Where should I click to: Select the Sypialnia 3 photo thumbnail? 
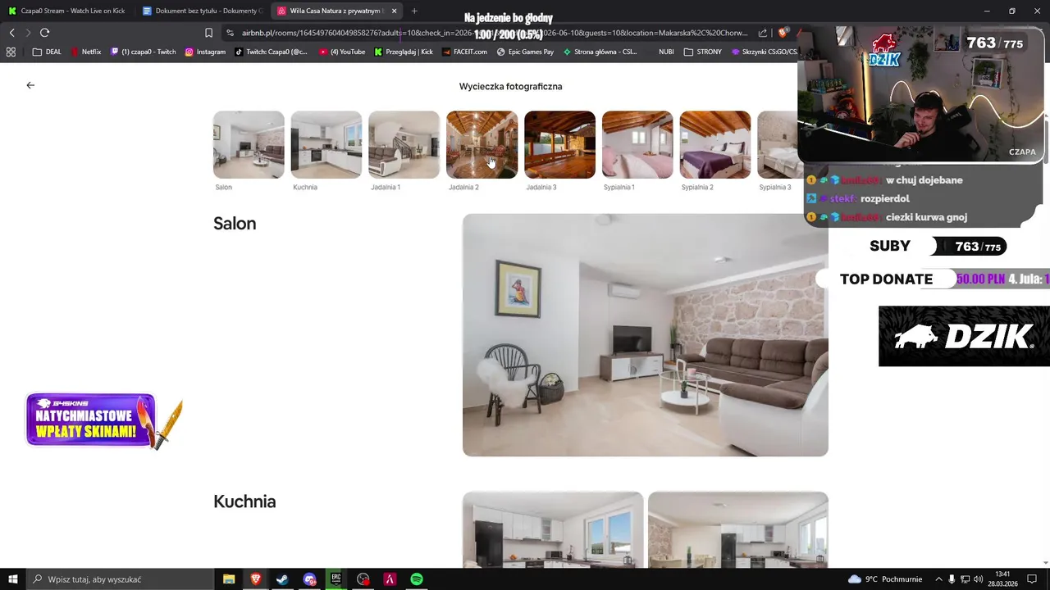(x=777, y=144)
